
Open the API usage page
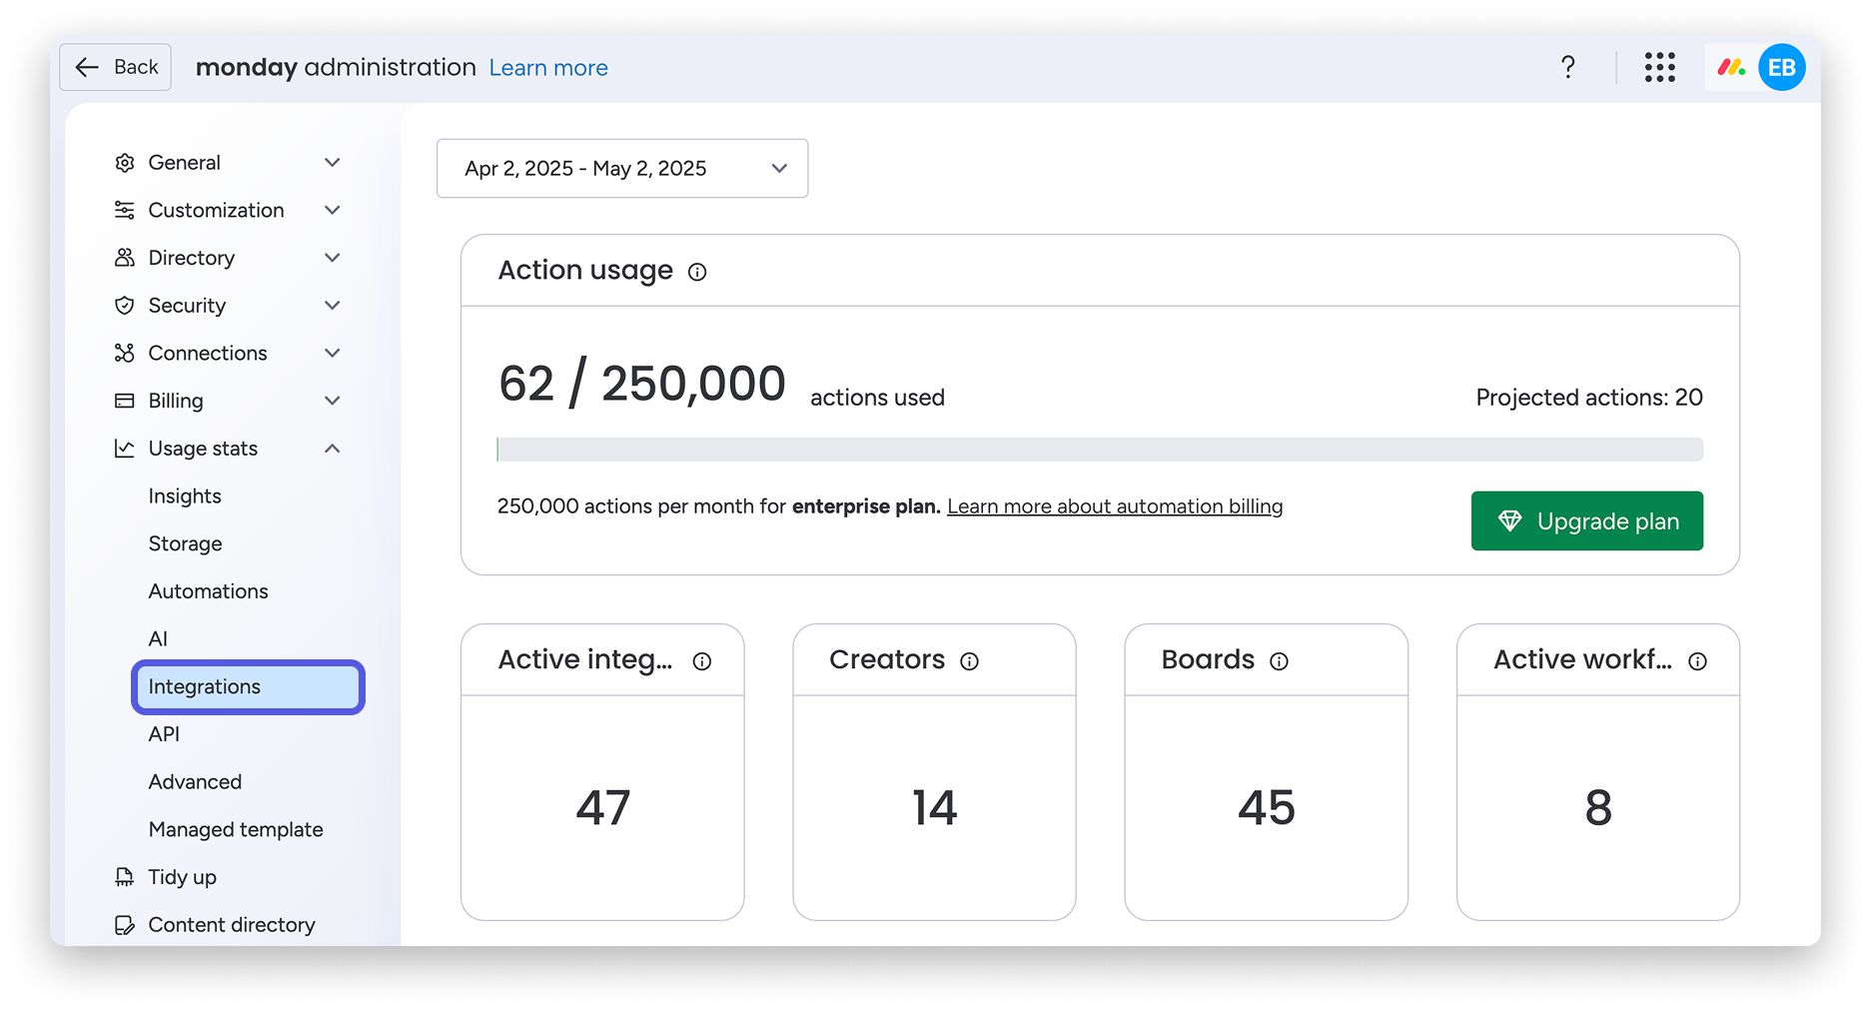[164, 734]
